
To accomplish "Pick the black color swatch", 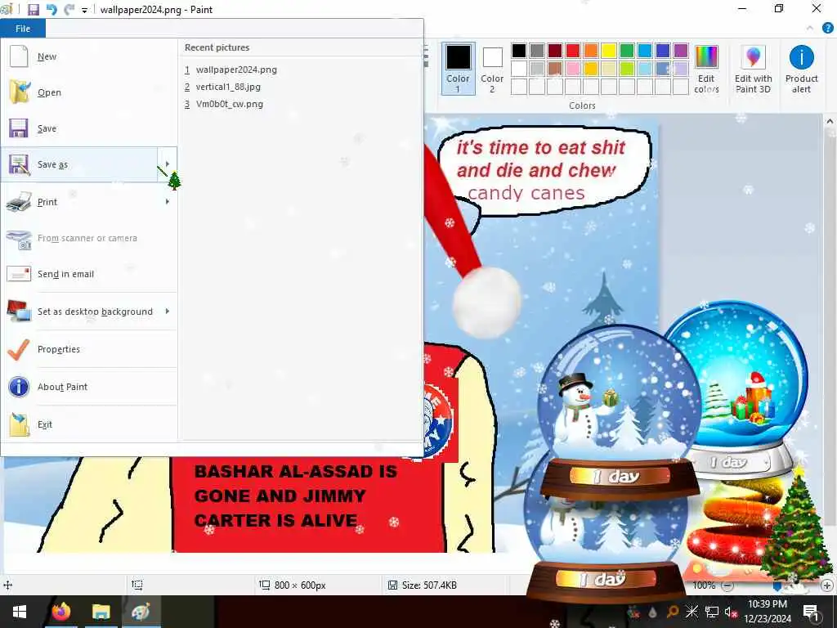I will coord(519,51).
